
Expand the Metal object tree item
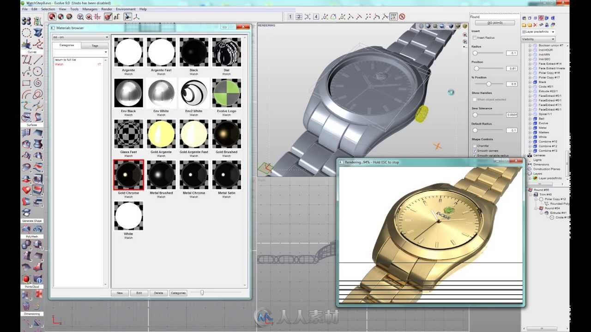530,128
